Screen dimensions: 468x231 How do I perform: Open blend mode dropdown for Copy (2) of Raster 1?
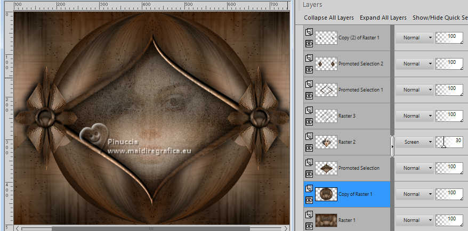coord(415,38)
